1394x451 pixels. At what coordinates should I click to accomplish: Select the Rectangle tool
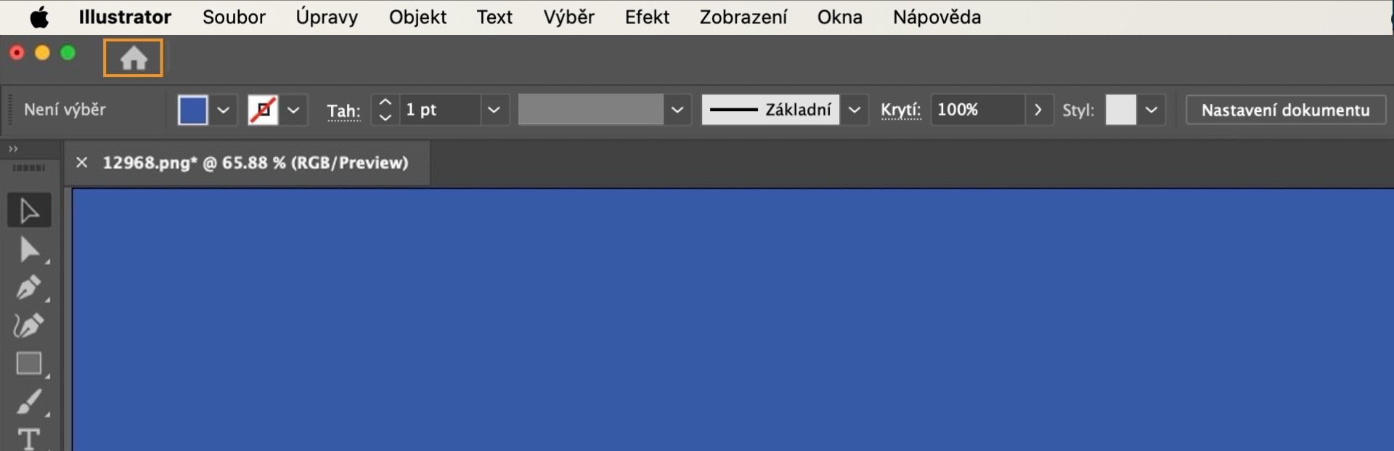coord(29,363)
